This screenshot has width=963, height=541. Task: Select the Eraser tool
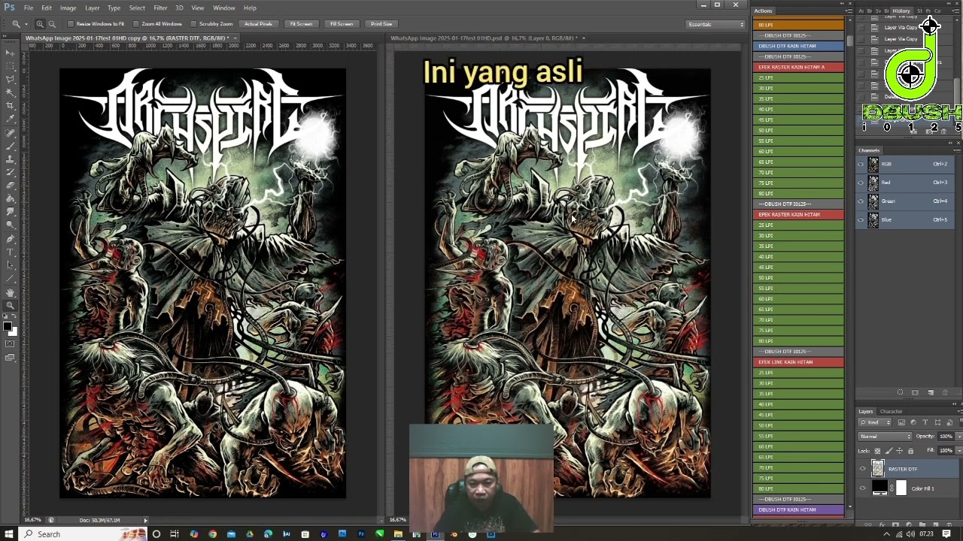pyautogui.click(x=10, y=186)
